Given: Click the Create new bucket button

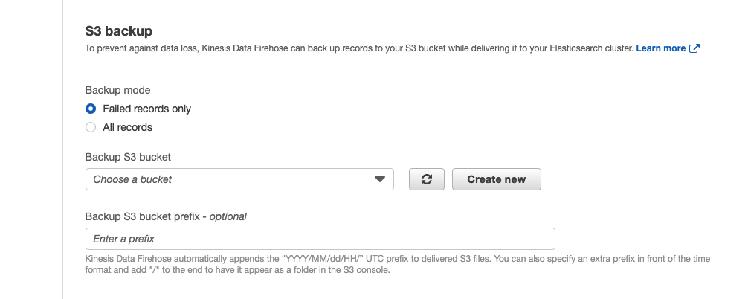Looking at the screenshot, I should [x=497, y=179].
